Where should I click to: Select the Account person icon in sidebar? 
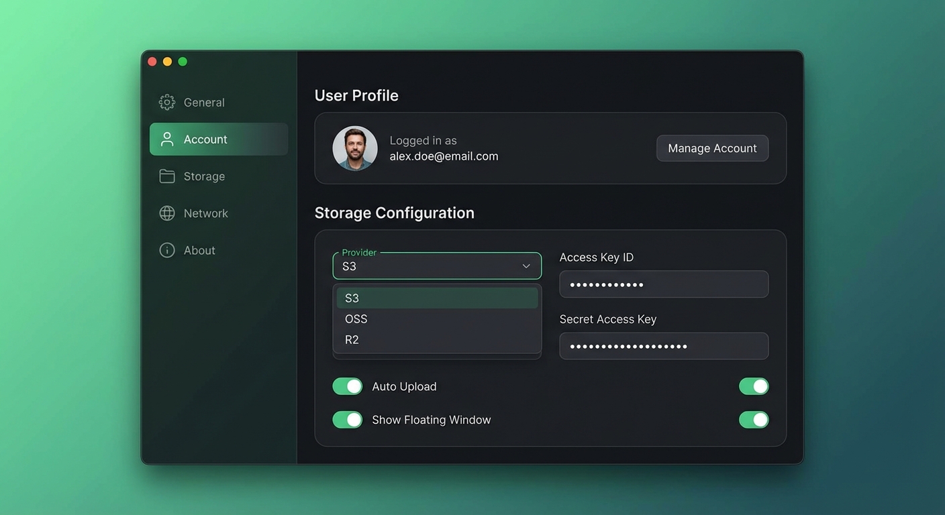[x=166, y=139]
